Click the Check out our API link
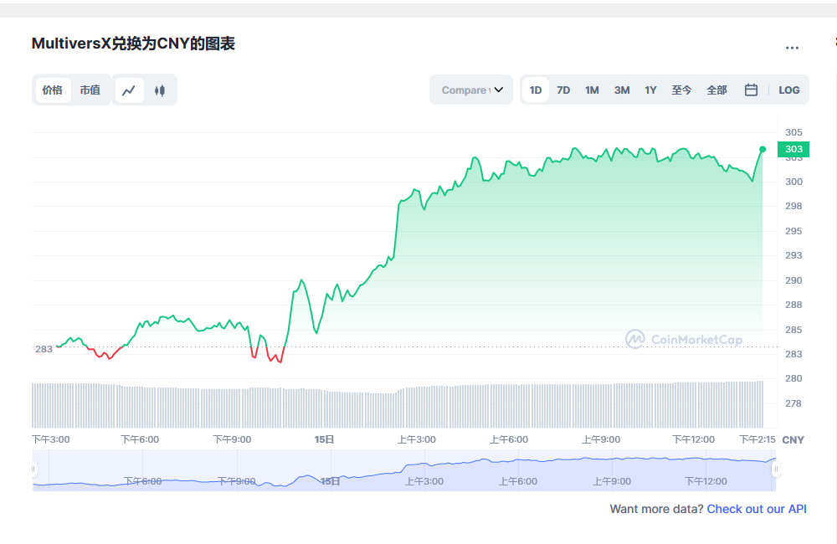 tap(757, 509)
